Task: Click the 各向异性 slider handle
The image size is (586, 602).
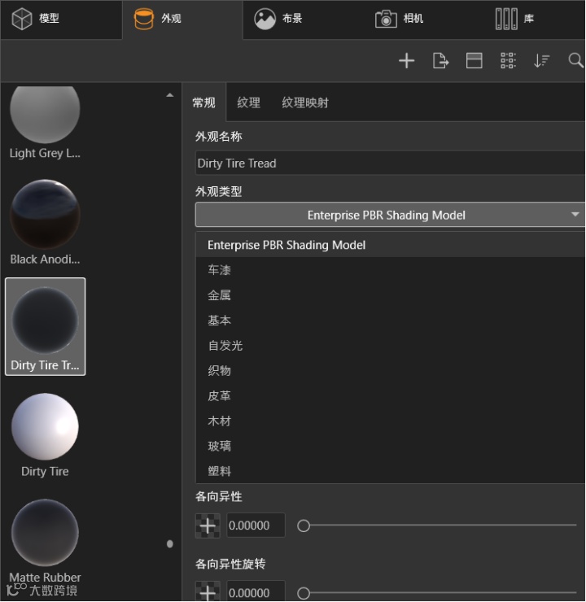Action: click(304, 526)
